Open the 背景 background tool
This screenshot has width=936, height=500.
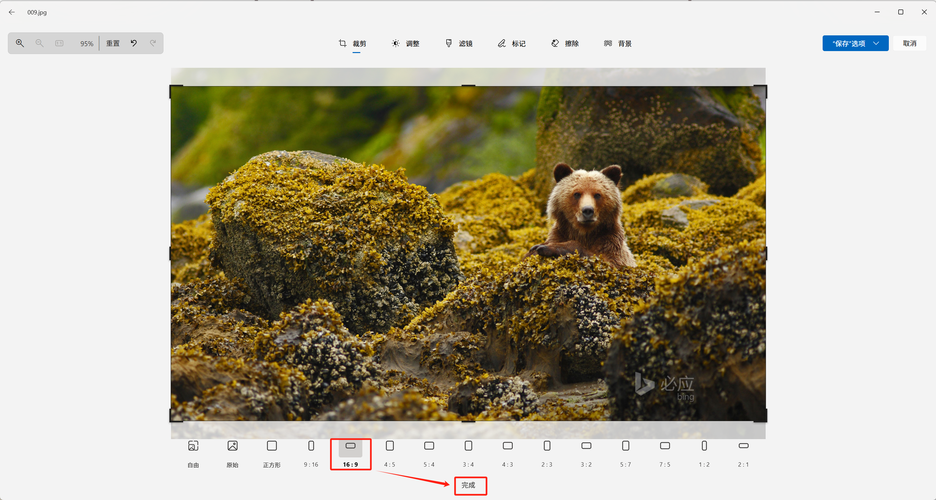pyautogui.click(x=618, y=43)
